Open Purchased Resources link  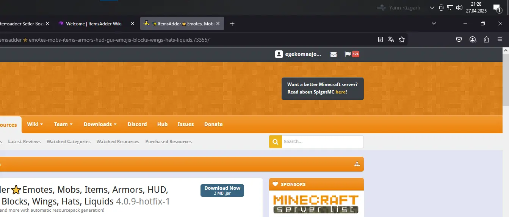(x=169, y=142)
